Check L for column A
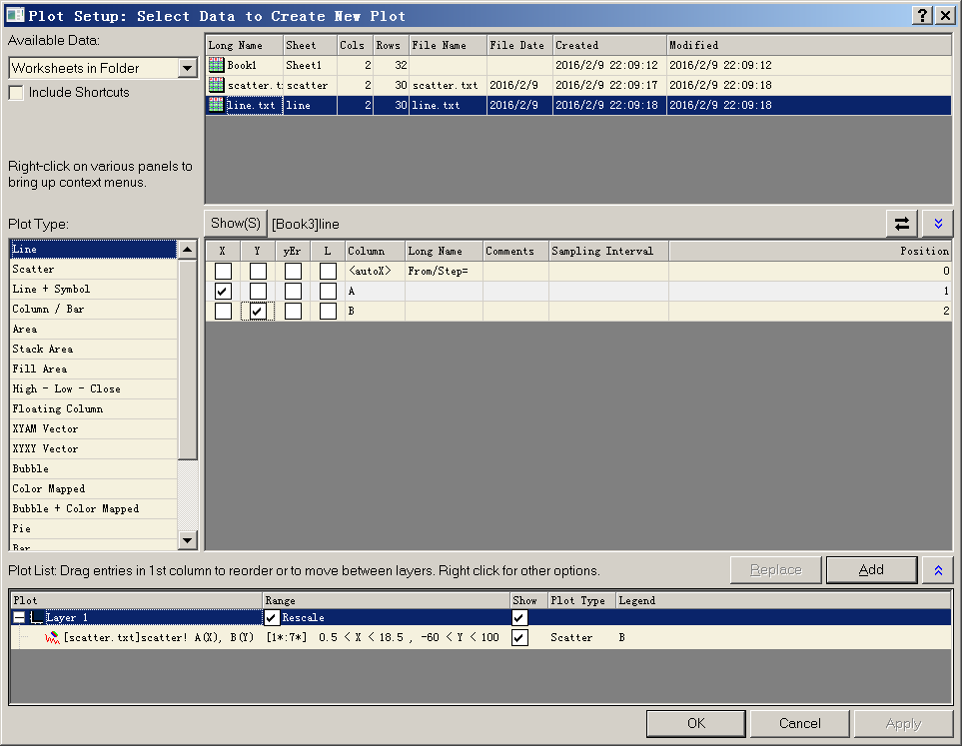The width and height of the screenshot is (962, 746). [328, 291]
